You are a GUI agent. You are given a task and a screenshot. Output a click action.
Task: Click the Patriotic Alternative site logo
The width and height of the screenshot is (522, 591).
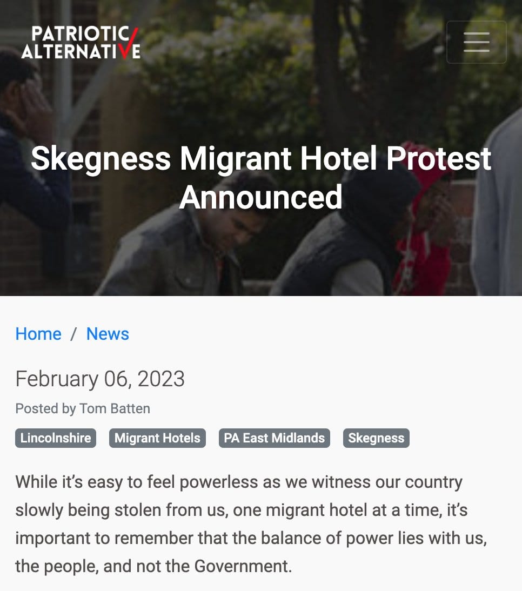[81, 42]
